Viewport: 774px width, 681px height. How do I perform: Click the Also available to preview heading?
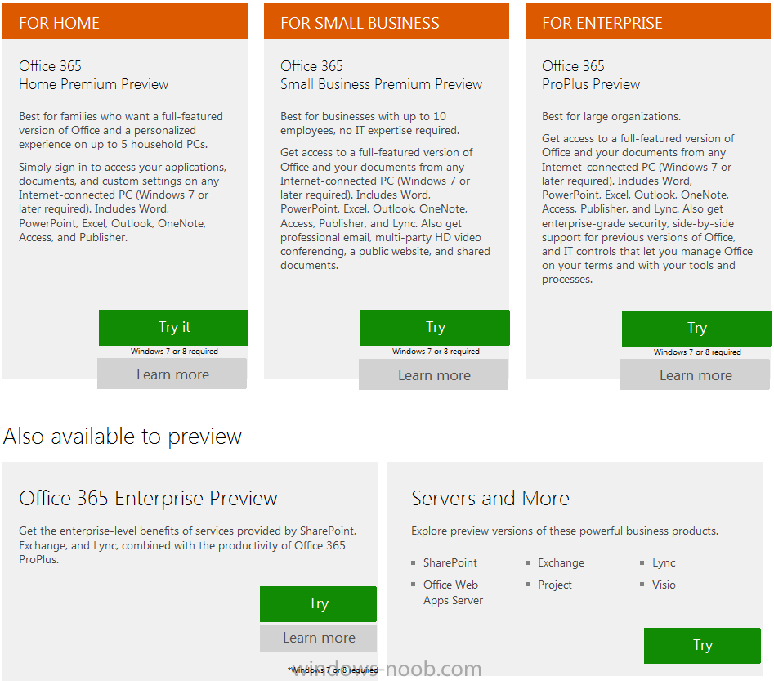click(123, 437)
